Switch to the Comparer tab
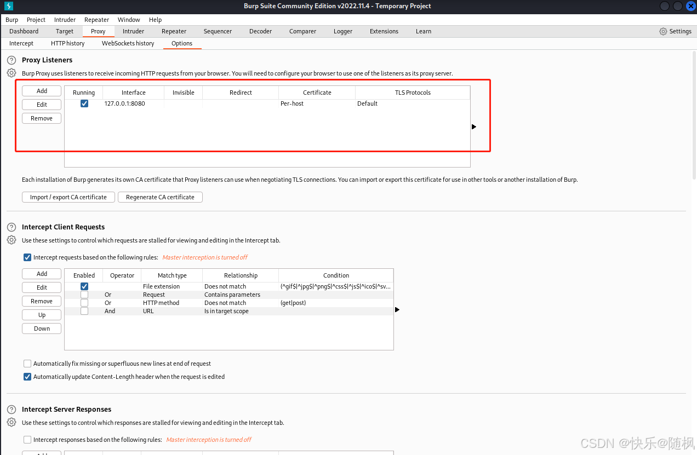The height and width of the screenshot is (455, 697). pos(302,31)
